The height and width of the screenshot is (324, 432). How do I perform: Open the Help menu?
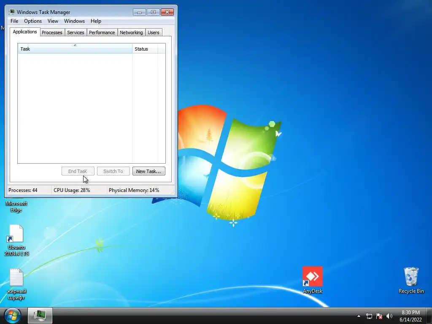tap(96, 21)
